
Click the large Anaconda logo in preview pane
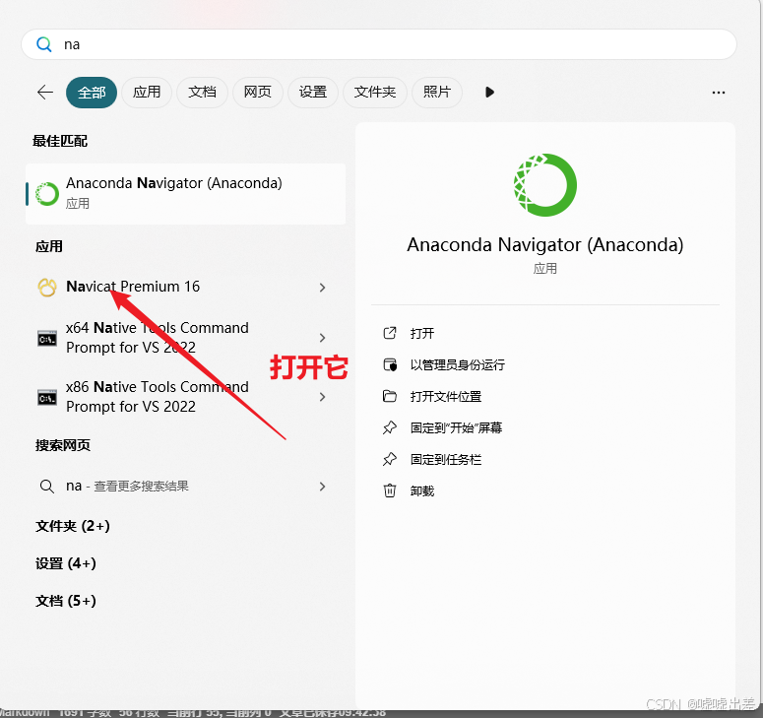[x=545, y=185]
